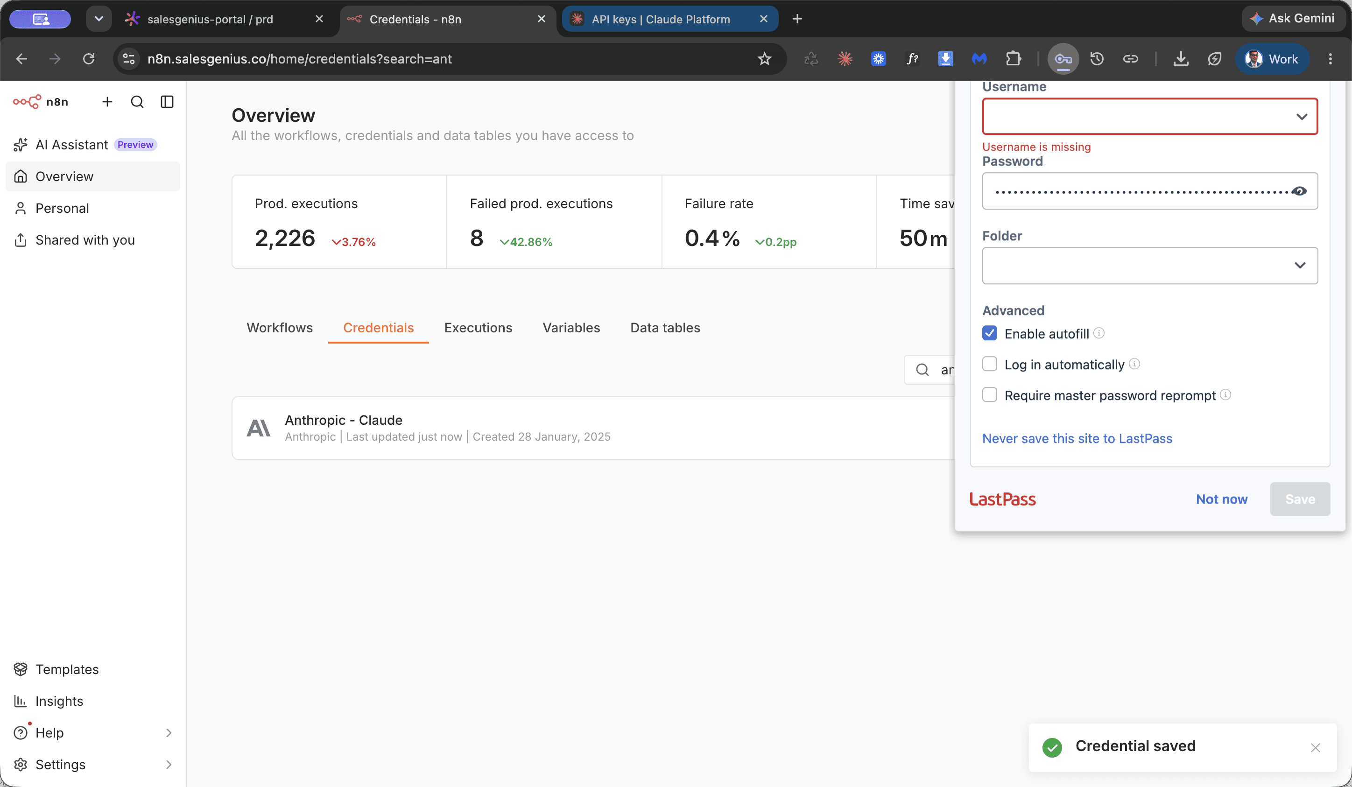Click Never save this site to LastPass
The image size is (1352, 787).
(1077, 438)
